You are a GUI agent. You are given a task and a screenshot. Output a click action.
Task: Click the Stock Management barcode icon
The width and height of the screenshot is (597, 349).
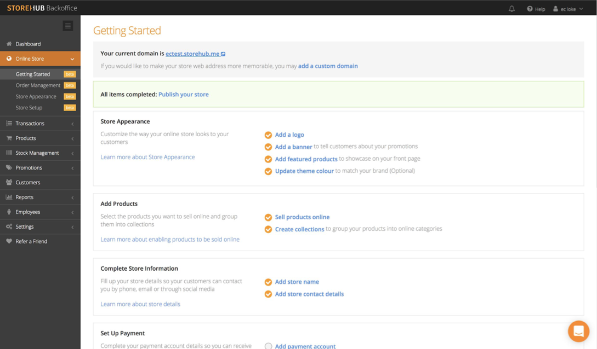pyautogui.click(x=9, y=153)
